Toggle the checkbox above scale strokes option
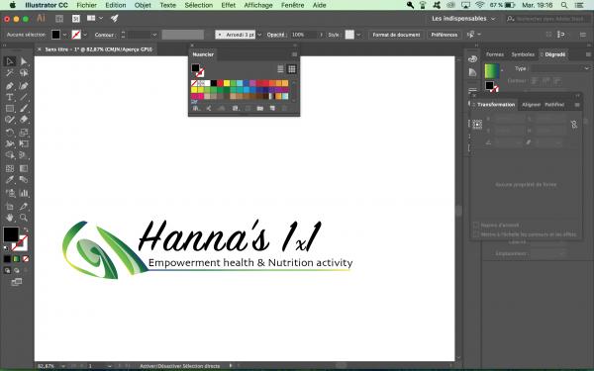 point(476,225)
